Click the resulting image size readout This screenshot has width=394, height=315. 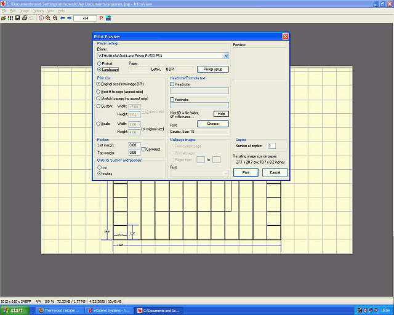(x=260, y=162)
